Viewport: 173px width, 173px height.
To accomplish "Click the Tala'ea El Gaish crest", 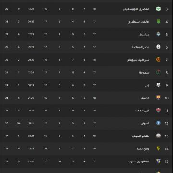I will (x=158, y=136).
